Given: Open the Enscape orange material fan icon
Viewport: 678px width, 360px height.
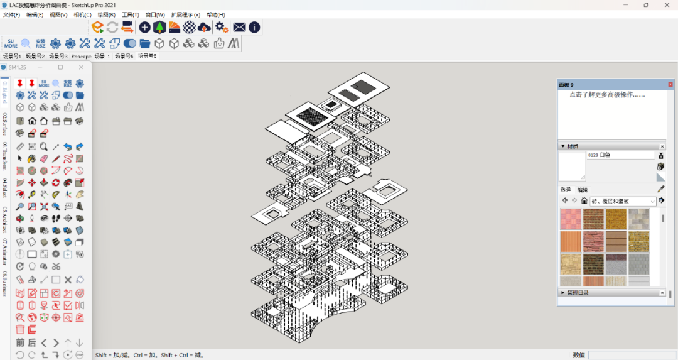Looking at the screenshot, I should click(175, 27).
